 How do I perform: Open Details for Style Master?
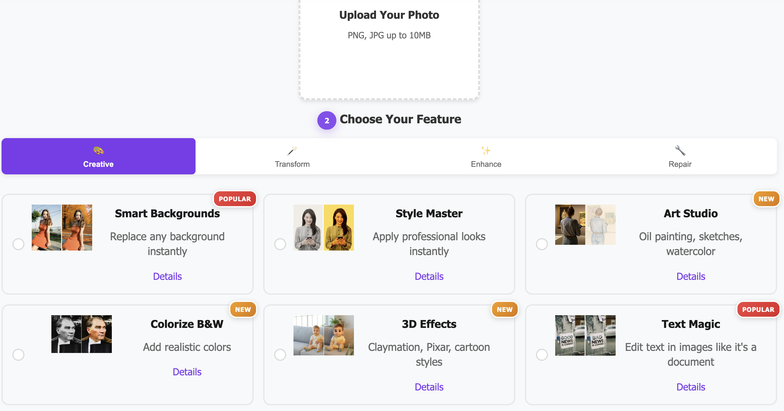(429, 276)
